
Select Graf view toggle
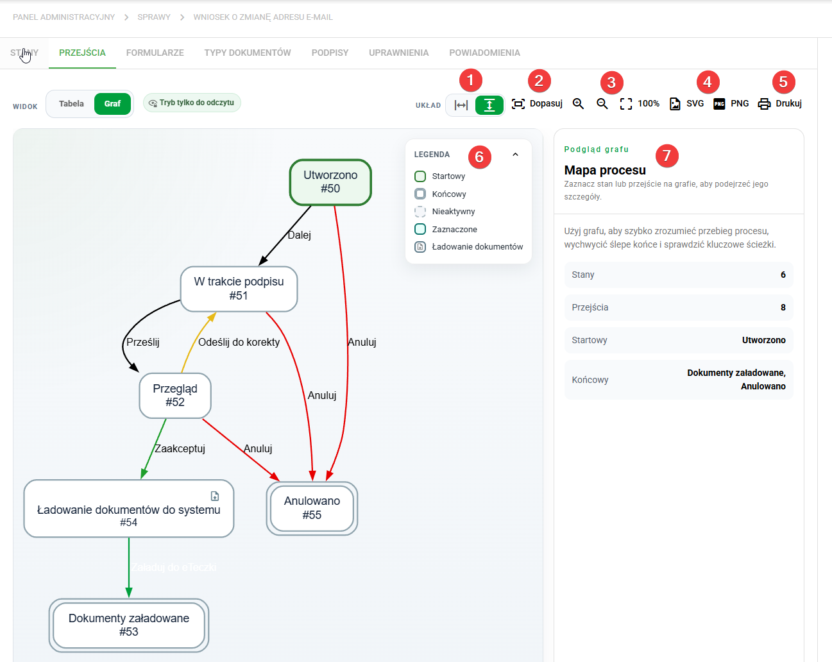(112, 104)
